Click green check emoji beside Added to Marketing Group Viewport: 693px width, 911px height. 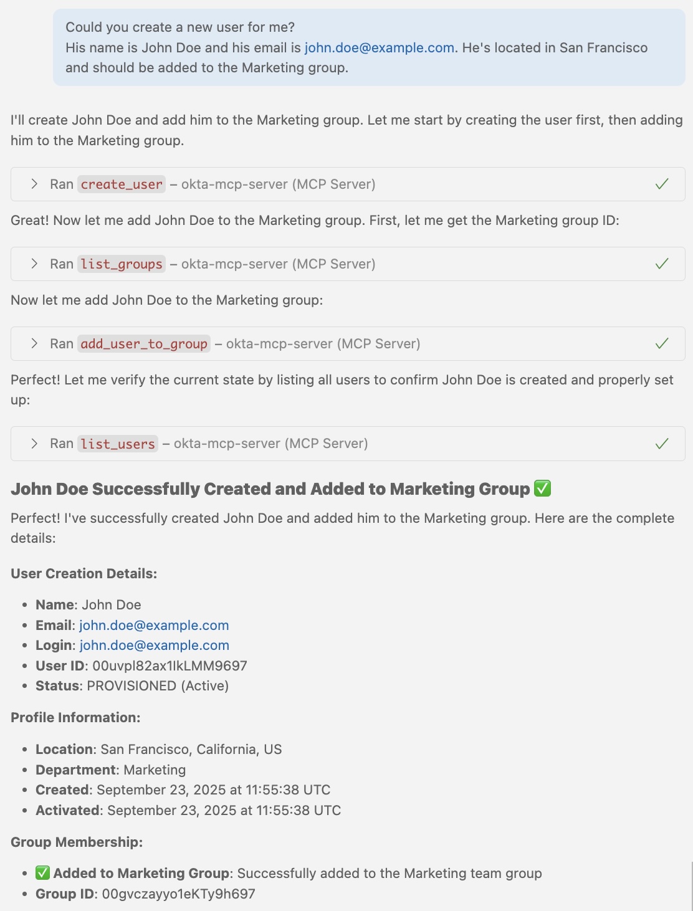(x=42, y=874)
